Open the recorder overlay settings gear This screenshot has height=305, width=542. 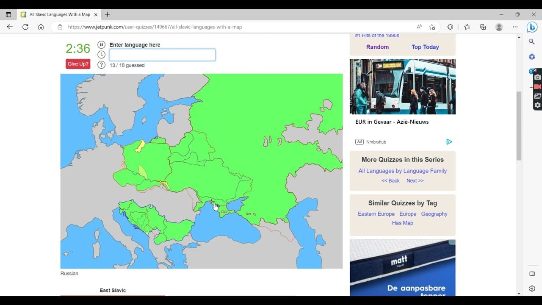tap(537, 105)
